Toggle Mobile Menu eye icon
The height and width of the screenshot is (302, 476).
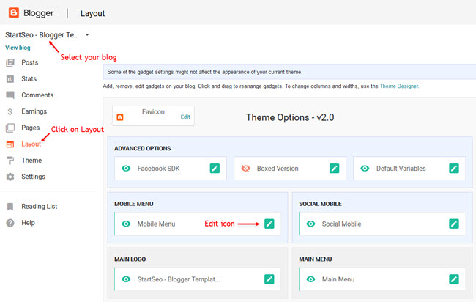(126, 224)
